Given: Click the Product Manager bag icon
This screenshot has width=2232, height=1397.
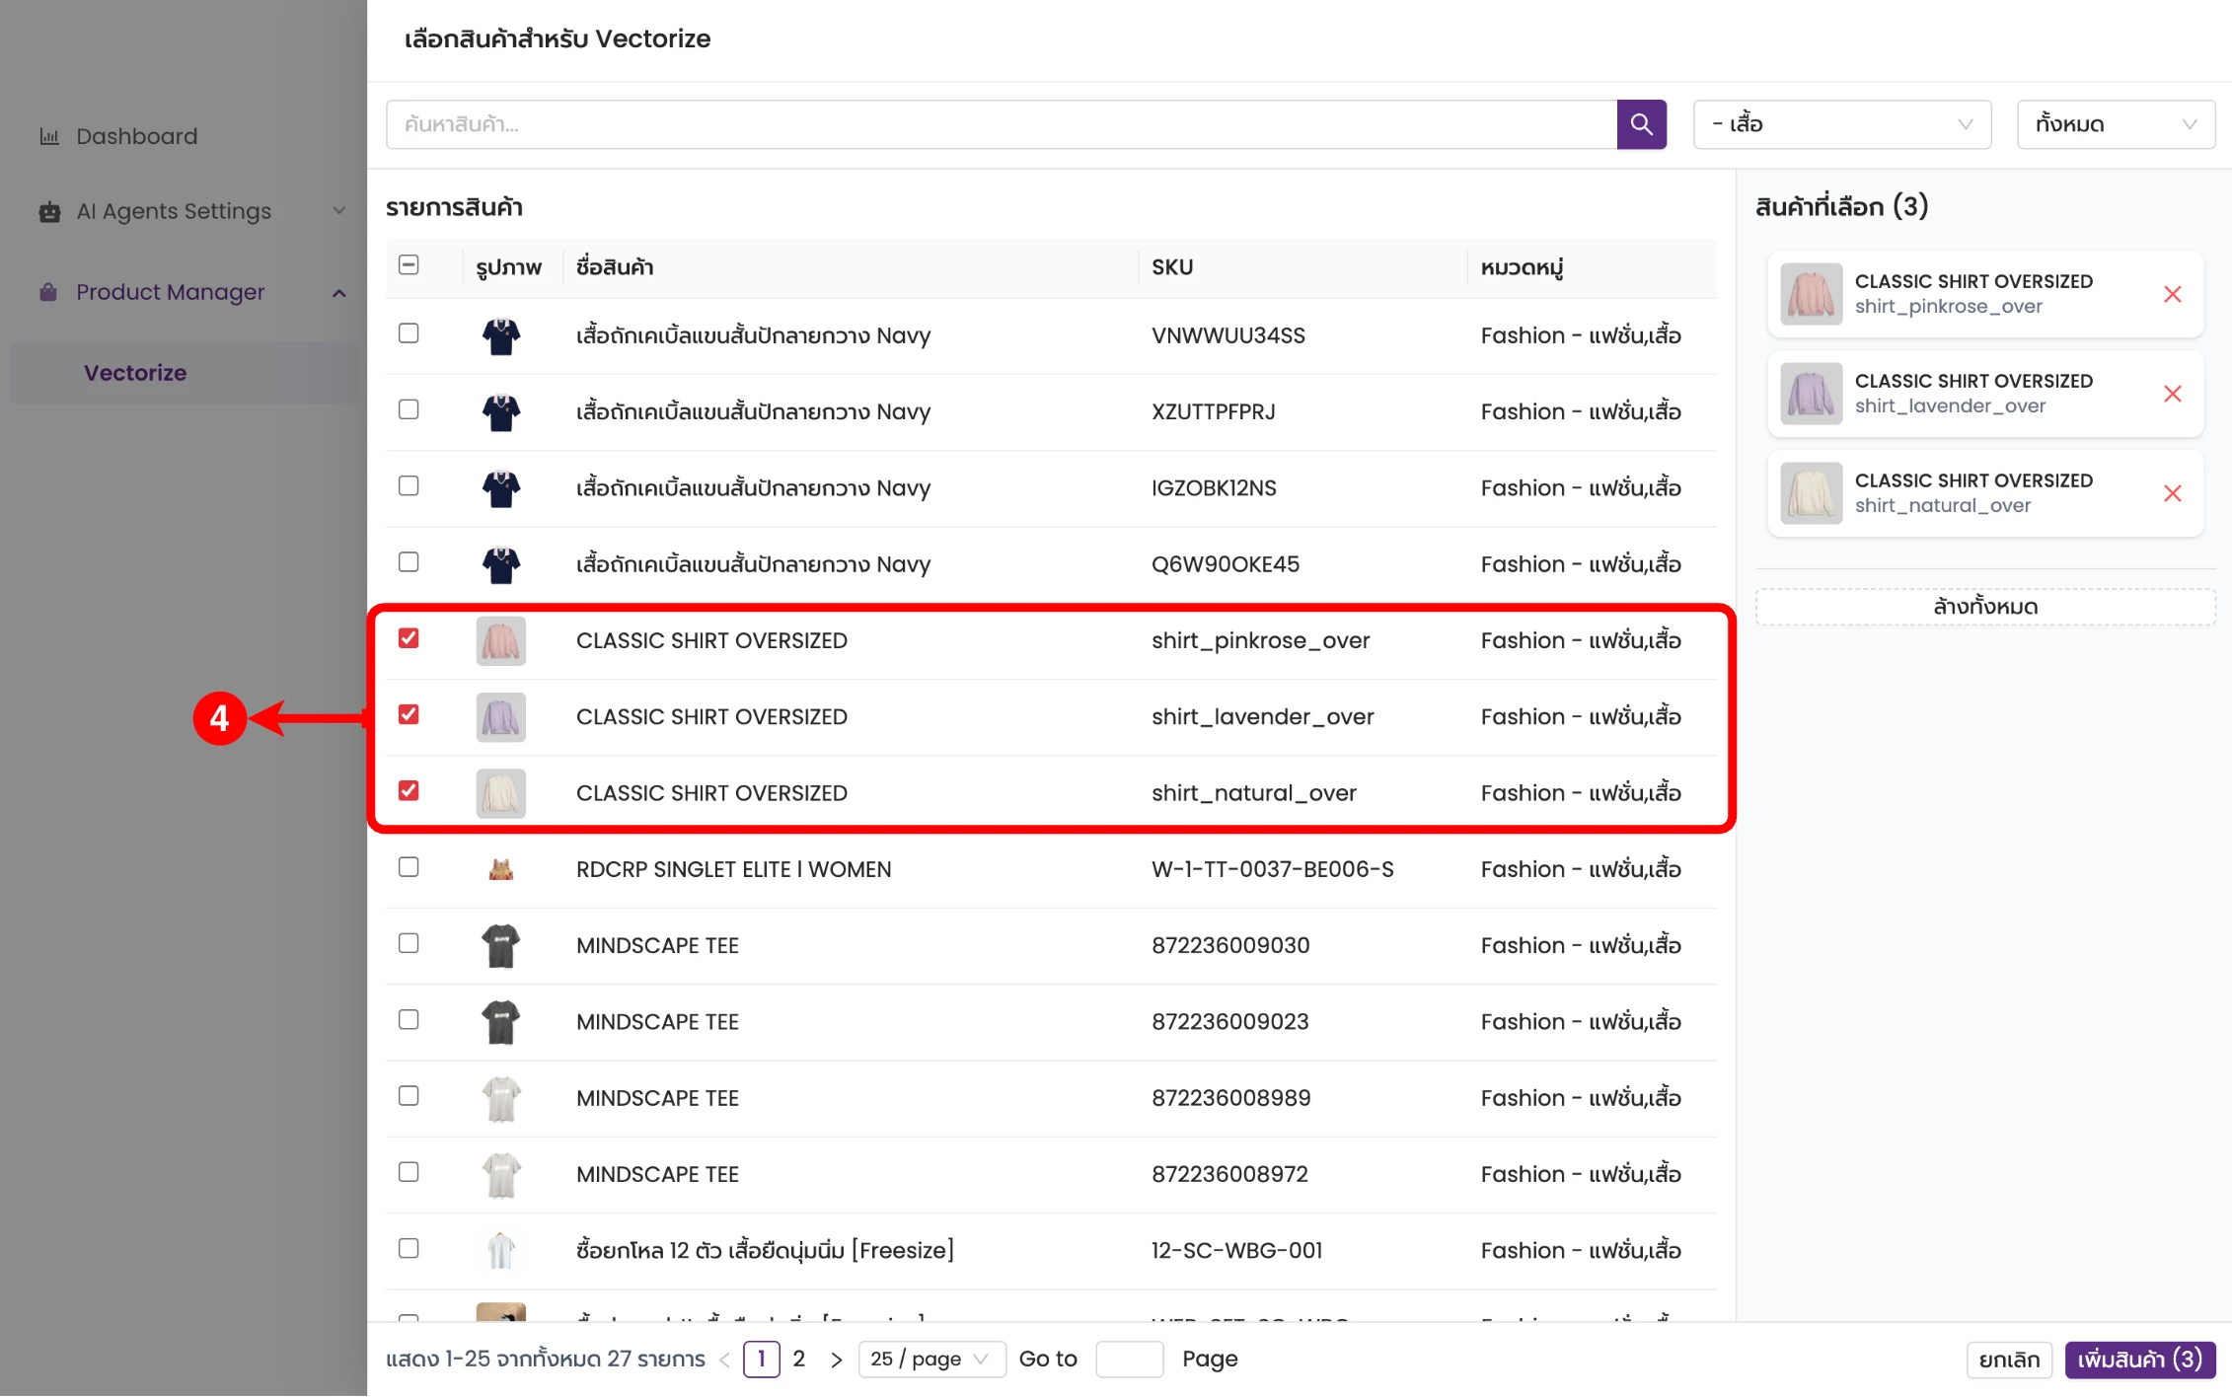Looking at the screenshot, I should point(48,292).
